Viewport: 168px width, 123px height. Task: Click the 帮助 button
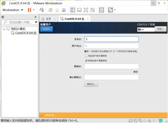point(161,29)
